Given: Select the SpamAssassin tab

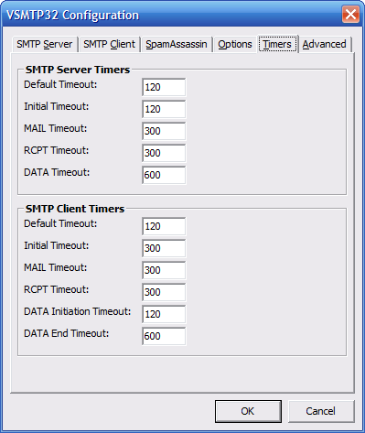Looking at the screenshot, I should coord(177,45).
